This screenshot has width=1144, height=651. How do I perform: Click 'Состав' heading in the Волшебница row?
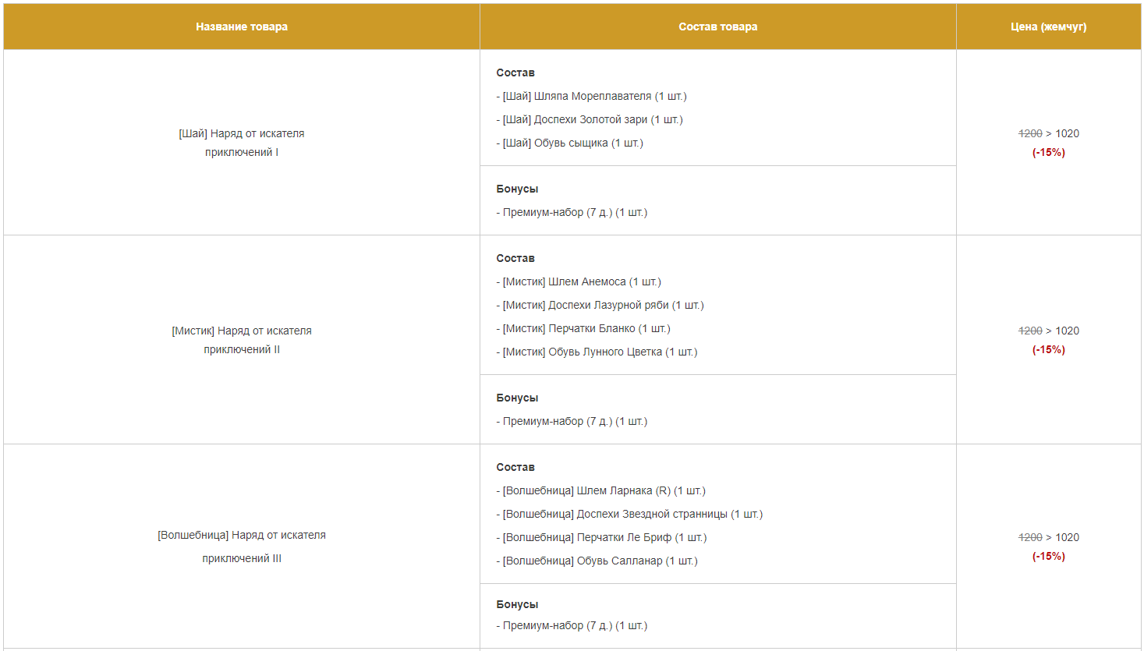tap(515, 467)
